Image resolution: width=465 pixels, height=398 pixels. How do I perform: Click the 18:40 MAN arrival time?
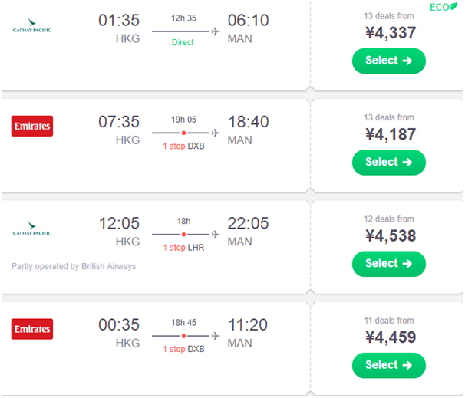click(x=249, y=122)
